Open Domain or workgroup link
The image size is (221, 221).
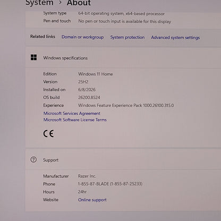[82, 37]
